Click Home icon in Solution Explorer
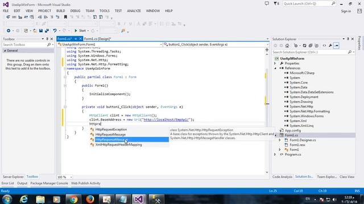The image size is (364, 204). (287, 45)
